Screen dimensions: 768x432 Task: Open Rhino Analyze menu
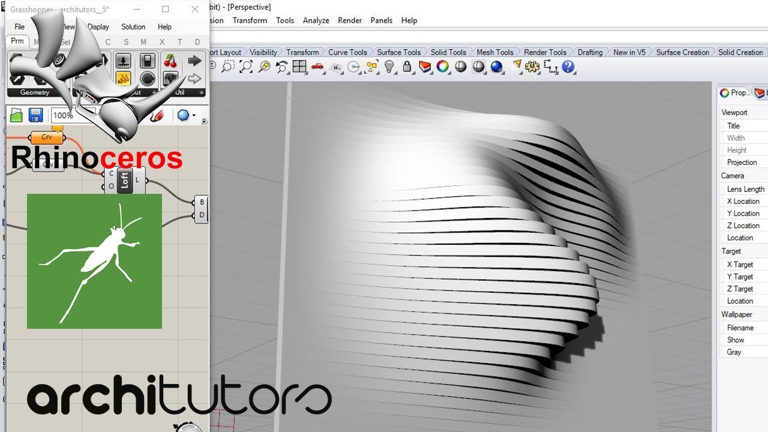click(x=316, y=20)
